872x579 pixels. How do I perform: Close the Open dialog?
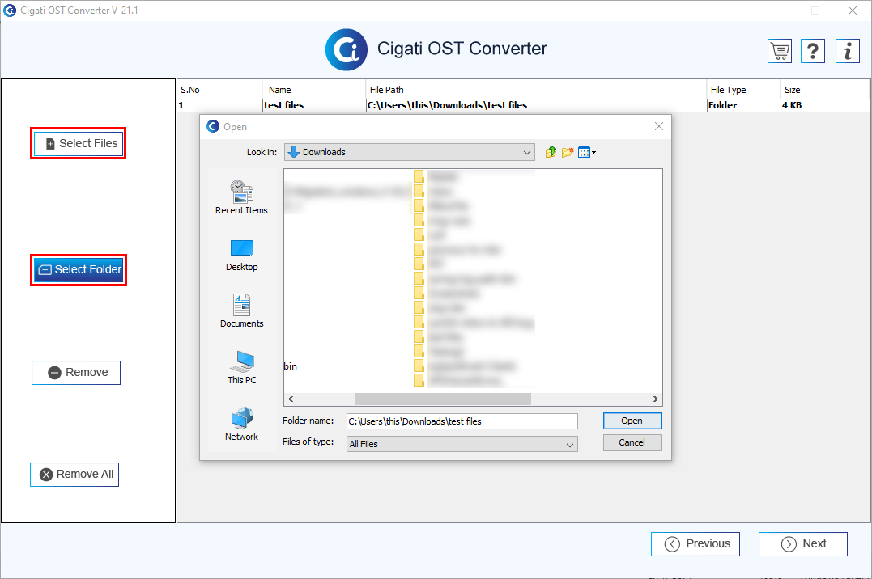659,126
